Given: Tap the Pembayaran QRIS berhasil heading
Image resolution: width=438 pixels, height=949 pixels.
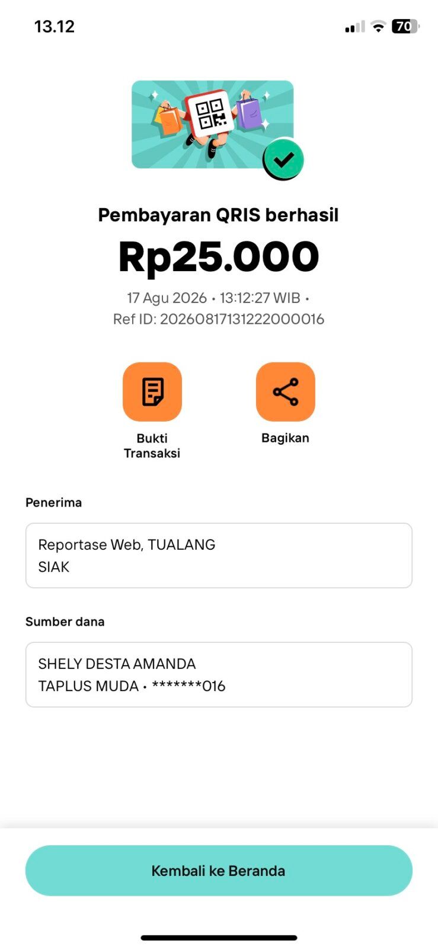Looking at the screenshot, I should pyautogui.click(x=218, y=215).
